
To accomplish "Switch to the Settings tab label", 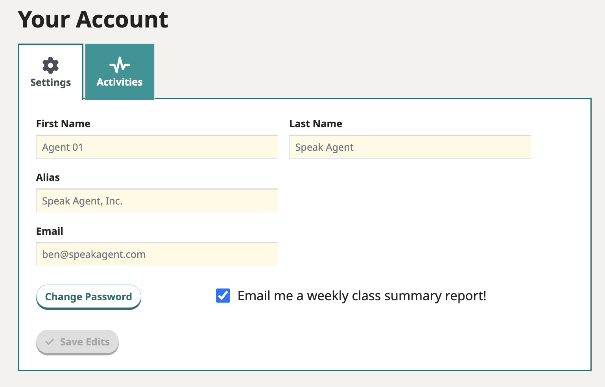I will [50, 82].
